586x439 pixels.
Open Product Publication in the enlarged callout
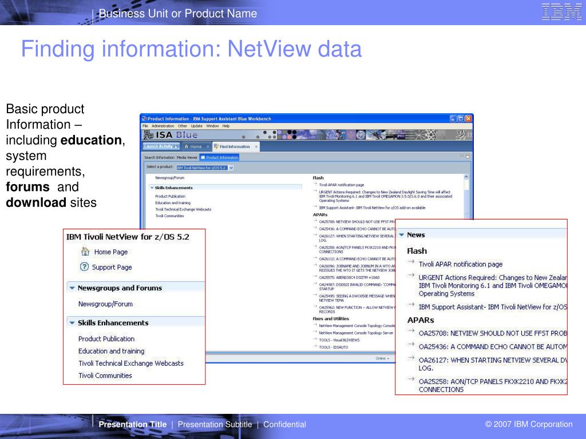(106, 339)
